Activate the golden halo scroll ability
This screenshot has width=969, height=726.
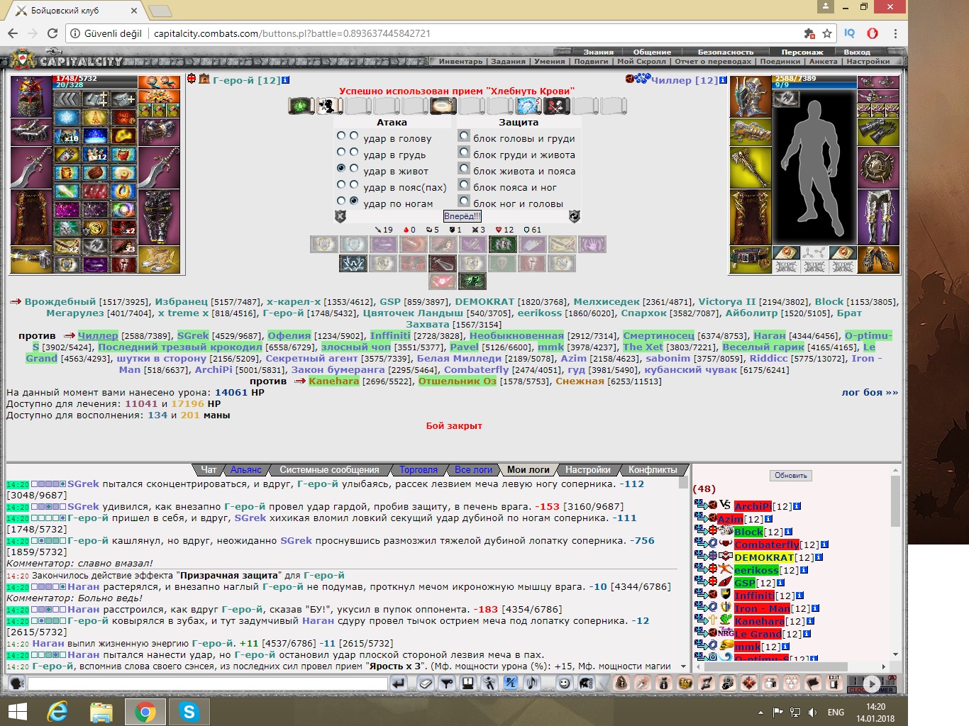tap(443, 106)
